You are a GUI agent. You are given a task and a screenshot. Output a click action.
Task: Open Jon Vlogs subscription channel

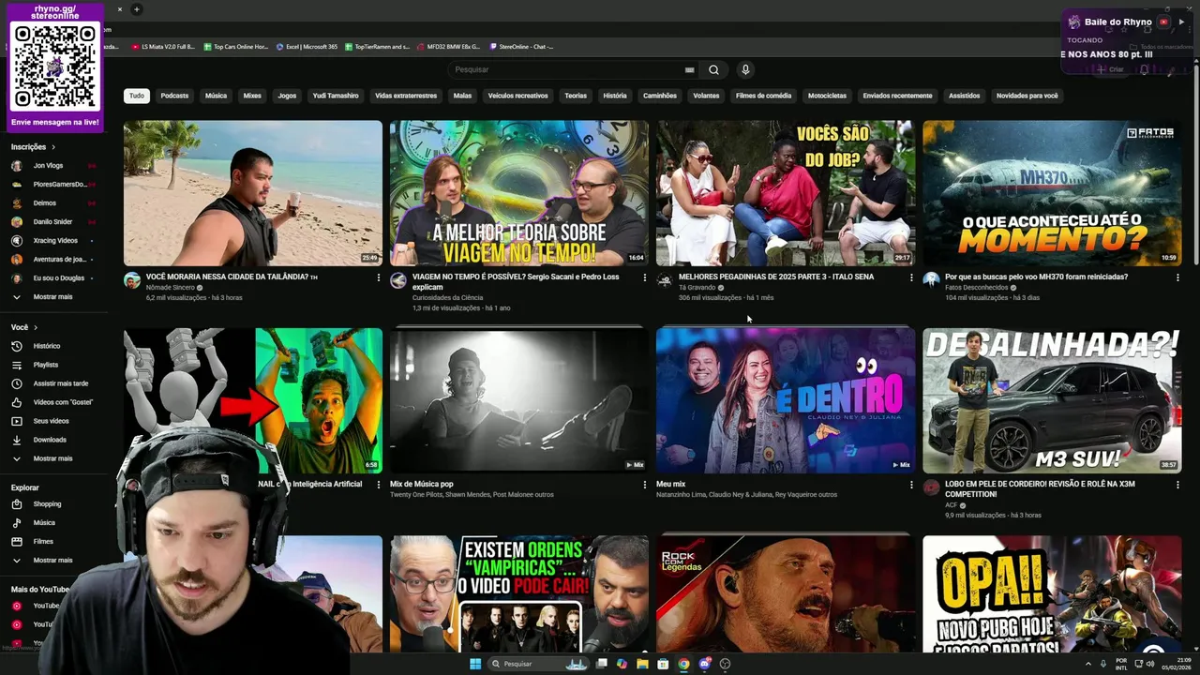pyautogui.click(x=48, y=166)
